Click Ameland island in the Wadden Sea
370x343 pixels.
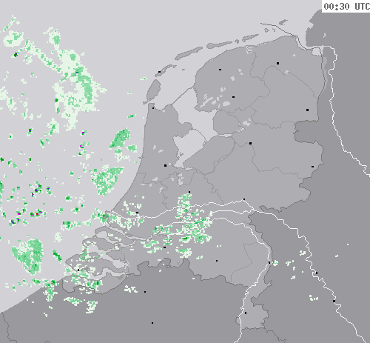tap(219, 44)
